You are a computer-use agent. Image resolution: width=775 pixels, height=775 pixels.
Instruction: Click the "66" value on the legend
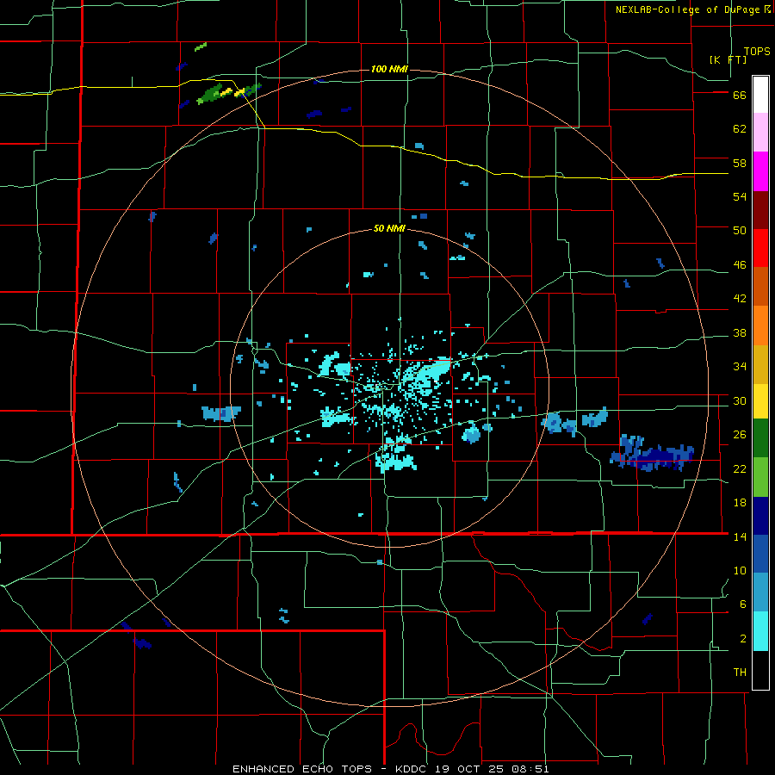click(740, 96)
